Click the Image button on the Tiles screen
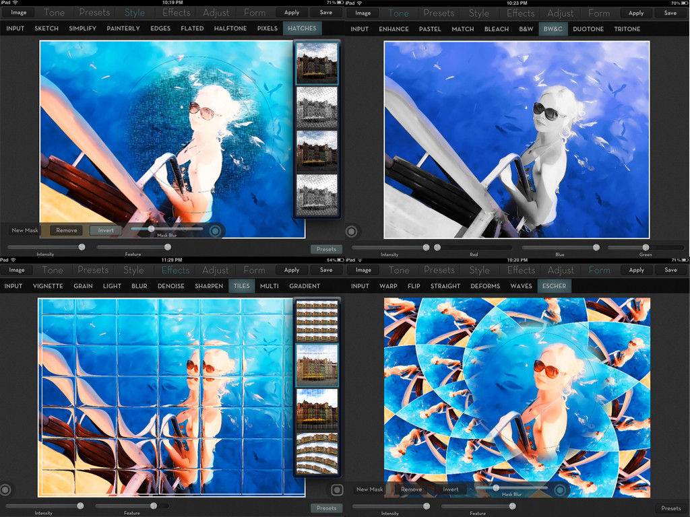Viewport: 690px width, 517px height. (x=17, y=270)
